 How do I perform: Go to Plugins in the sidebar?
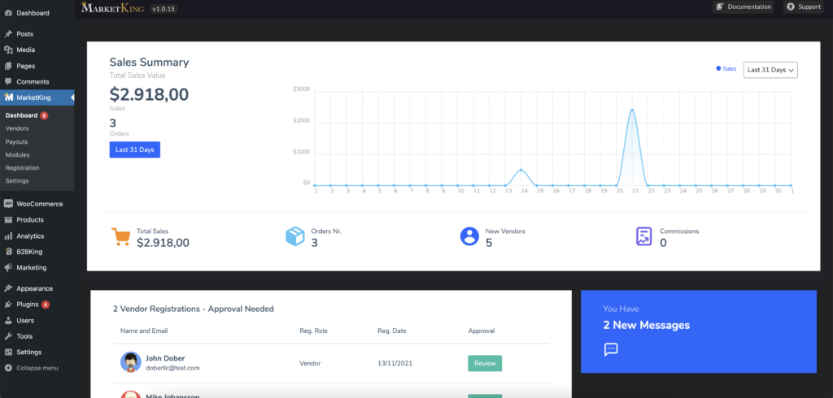[x=27, y=305]
